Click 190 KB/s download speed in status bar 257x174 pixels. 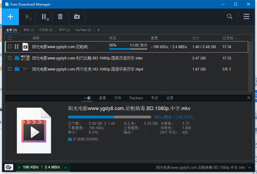pos(31,167)
